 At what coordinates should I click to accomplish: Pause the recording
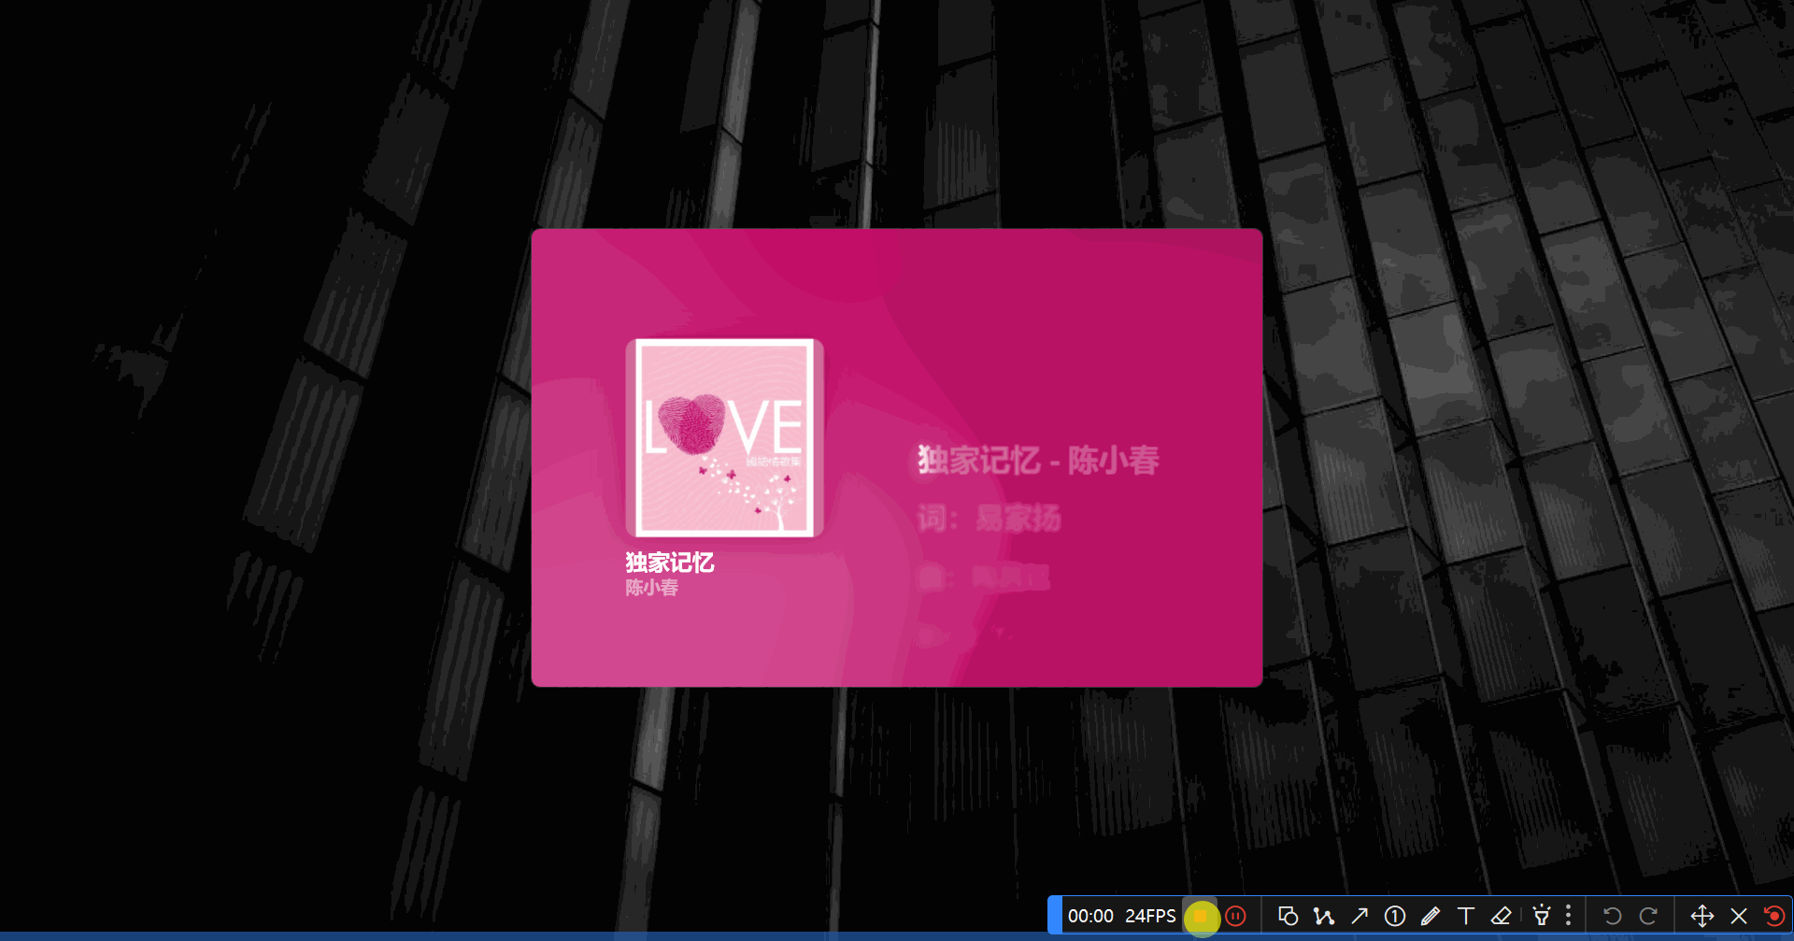pos(1236,916)
